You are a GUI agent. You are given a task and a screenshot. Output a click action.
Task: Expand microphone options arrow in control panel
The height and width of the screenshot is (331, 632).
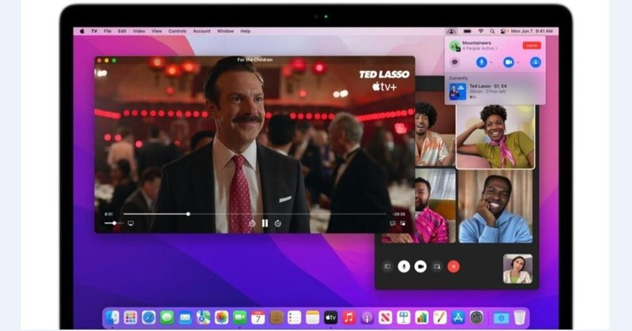tap(491, 62)
